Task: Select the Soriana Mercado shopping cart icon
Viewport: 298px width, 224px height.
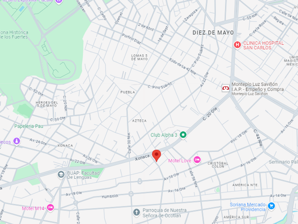Action: coord(271,206)
